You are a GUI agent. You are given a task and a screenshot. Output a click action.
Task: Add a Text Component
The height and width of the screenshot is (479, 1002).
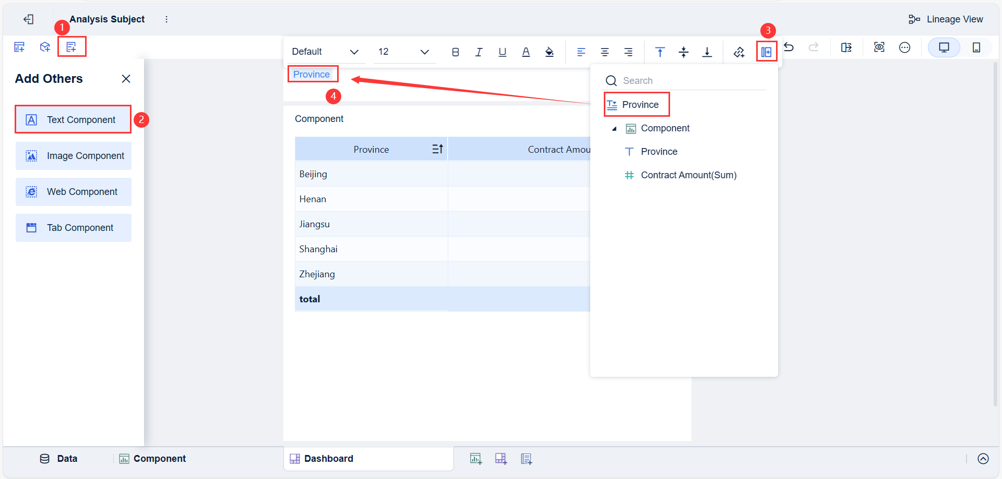pos(73,120)
